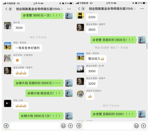Select the '一等奖竞争好激烈' message bubble
149x131 pixels.
[x=27, y=48]
